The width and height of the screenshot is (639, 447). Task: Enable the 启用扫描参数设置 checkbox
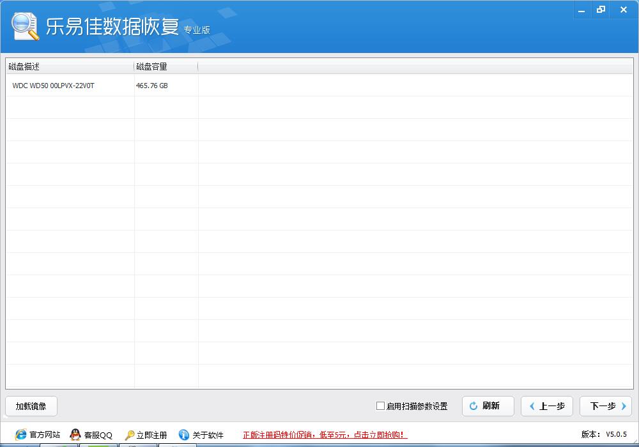[x=381, y=406]
